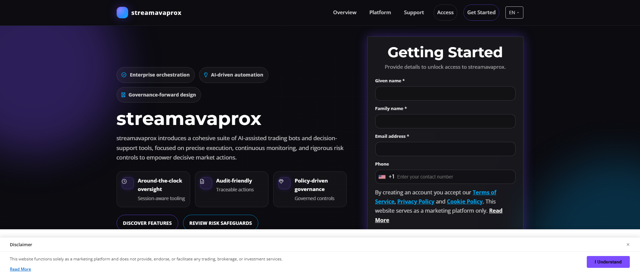Click the gem icon for Policy-driven governance

(x=281, y=182)
